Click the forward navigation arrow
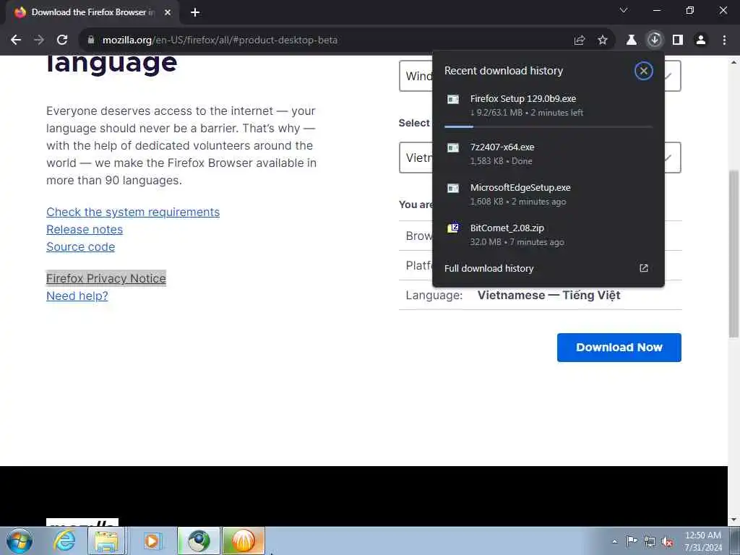This screenshot has width=740, height=555. click(39, 40)
